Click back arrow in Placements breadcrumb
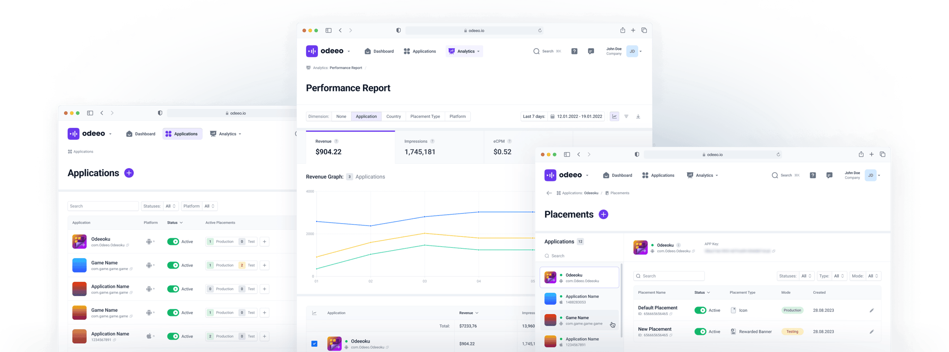 (x=549, y=193)
